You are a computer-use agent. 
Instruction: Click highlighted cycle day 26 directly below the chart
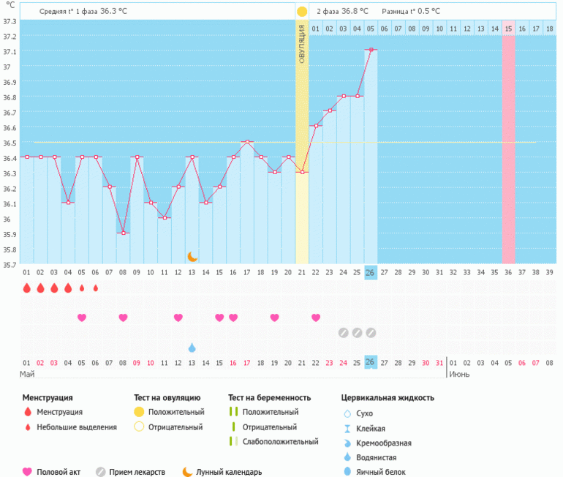(x=371, y=272)
